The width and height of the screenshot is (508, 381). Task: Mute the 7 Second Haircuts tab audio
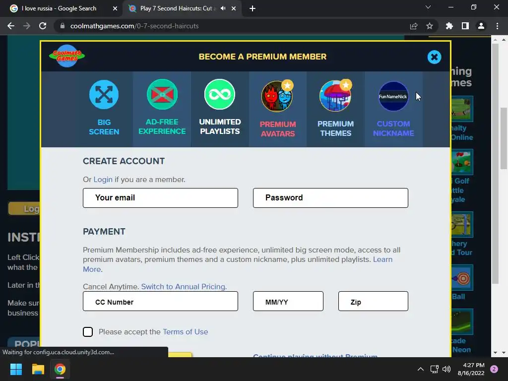(223, 8)
